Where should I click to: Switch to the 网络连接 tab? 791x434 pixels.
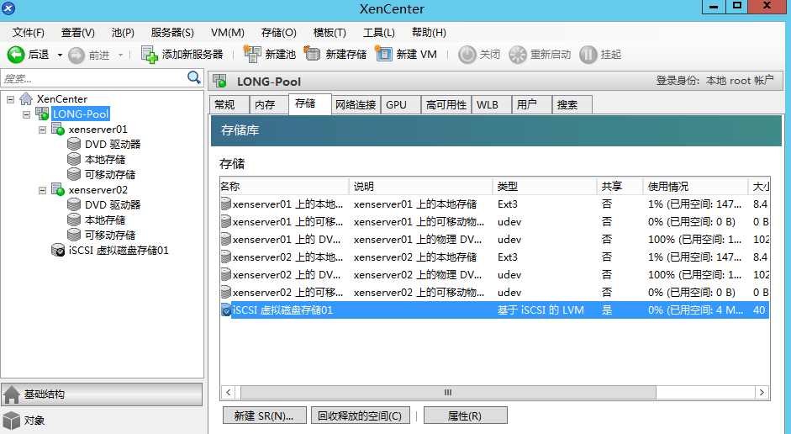356,105
